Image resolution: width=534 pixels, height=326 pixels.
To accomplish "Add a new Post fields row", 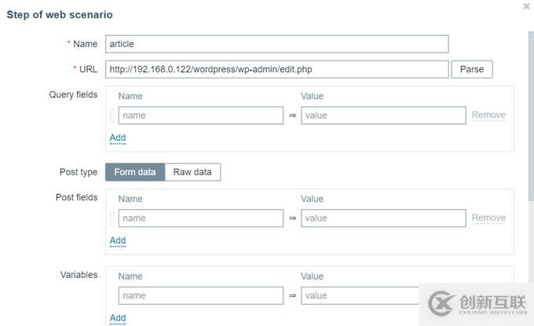I will click(118, 240).
